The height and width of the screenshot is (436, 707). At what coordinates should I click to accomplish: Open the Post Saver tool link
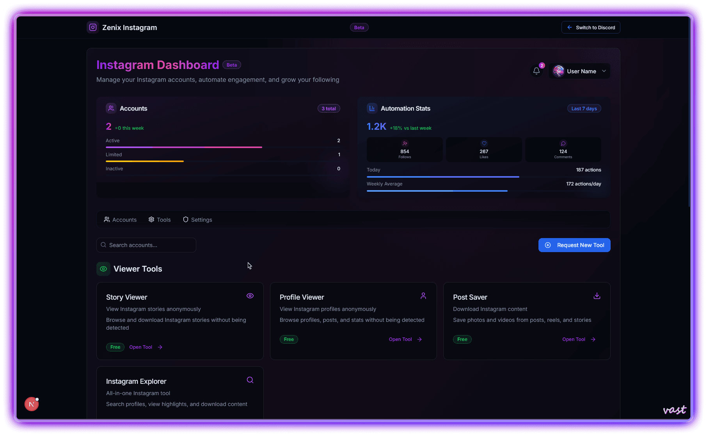(579, 339)
